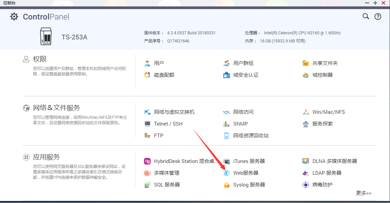Click the 磁盘配额 text label

(164, 75)
